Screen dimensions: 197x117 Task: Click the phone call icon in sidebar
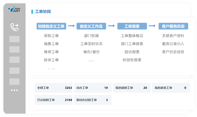(14, 27)
